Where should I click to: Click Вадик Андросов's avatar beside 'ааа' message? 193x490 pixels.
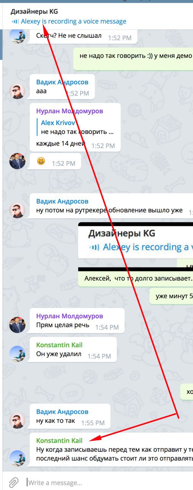click(17, 91)
